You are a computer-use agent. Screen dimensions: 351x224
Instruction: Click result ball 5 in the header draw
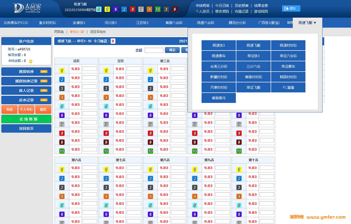point(99,9)
